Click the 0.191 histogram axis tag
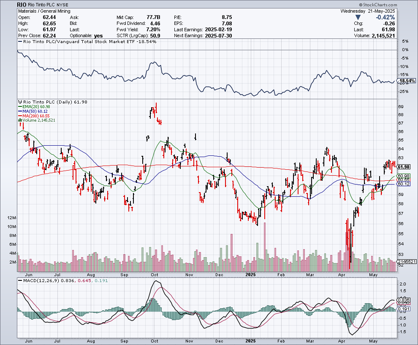The image size is (418, 345). [x=403, y=309]
